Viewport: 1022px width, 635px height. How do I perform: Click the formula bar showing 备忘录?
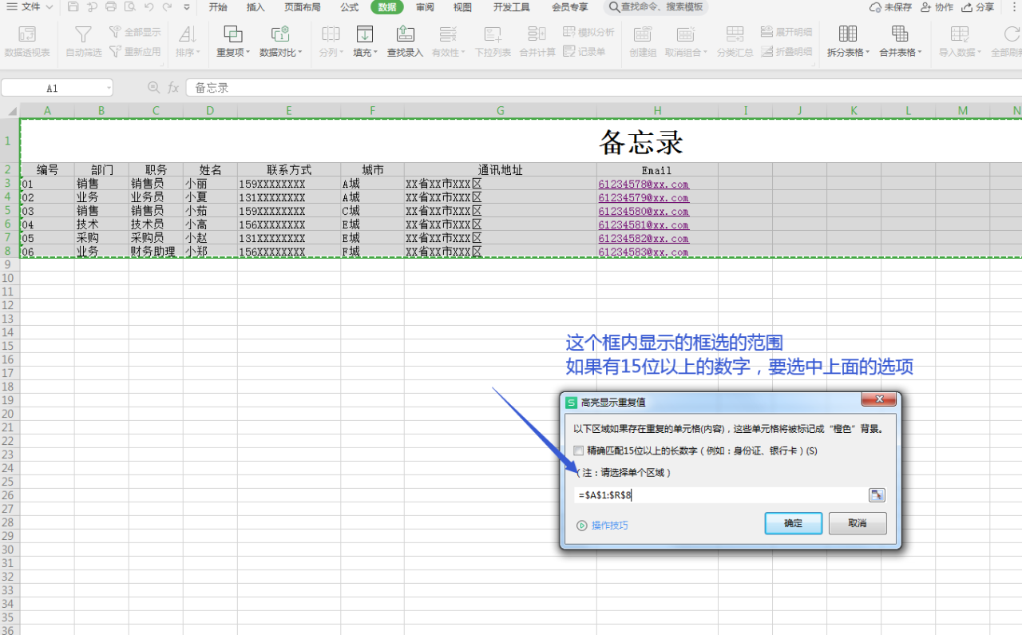tap(604, 88)
